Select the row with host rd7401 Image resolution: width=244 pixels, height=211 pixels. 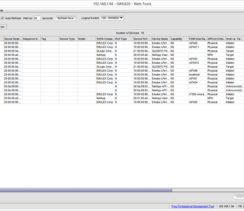click(x=122, y=79)
